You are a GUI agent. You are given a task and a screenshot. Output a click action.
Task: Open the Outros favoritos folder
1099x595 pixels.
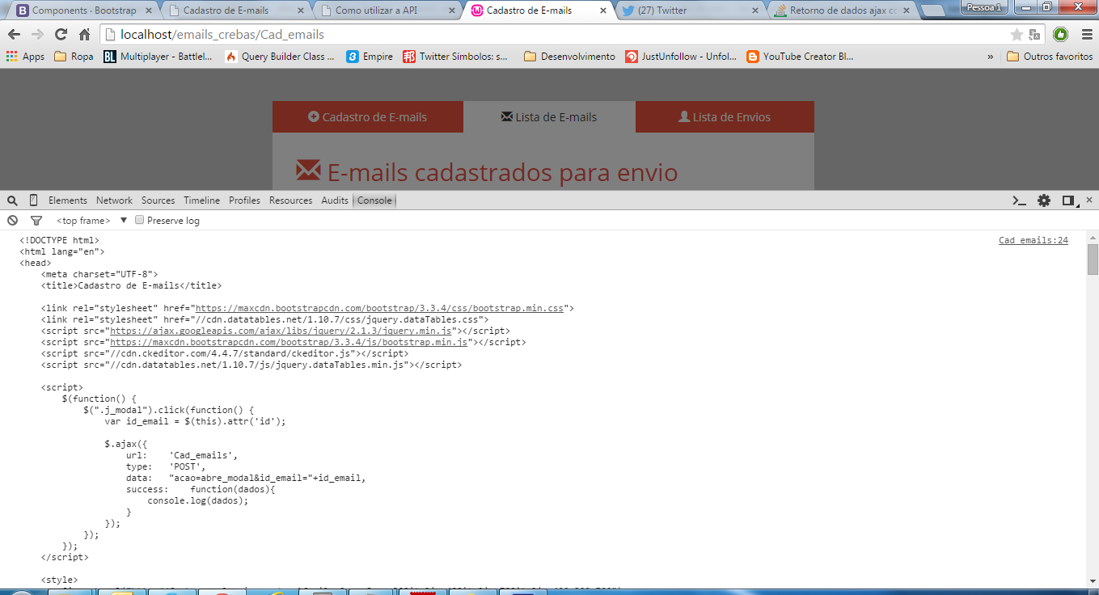[x=1050, y=57]
